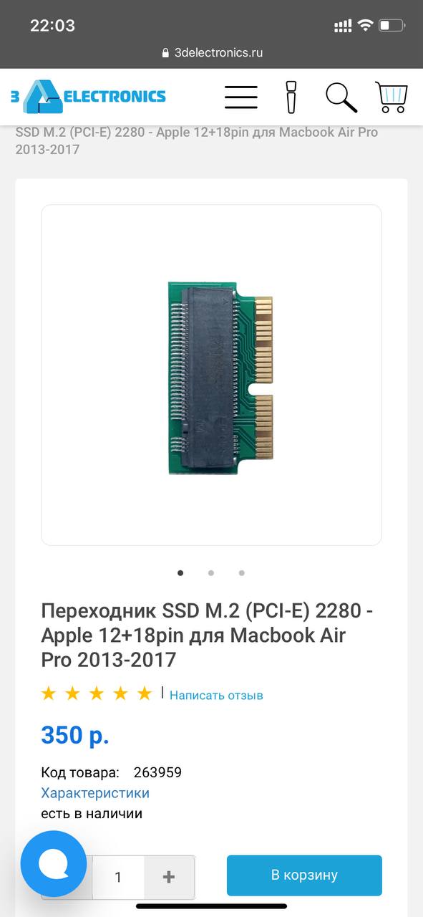Image resolution: width=423 pixels, height=917 pixels.
Task: Click the 3D Electronics logo
Action: 88,97
